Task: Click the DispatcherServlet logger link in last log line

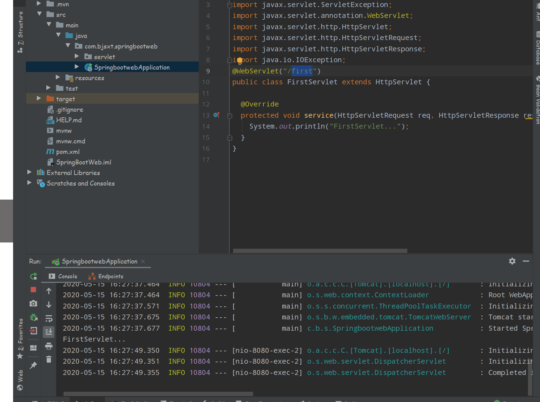Action: [376, 372]
